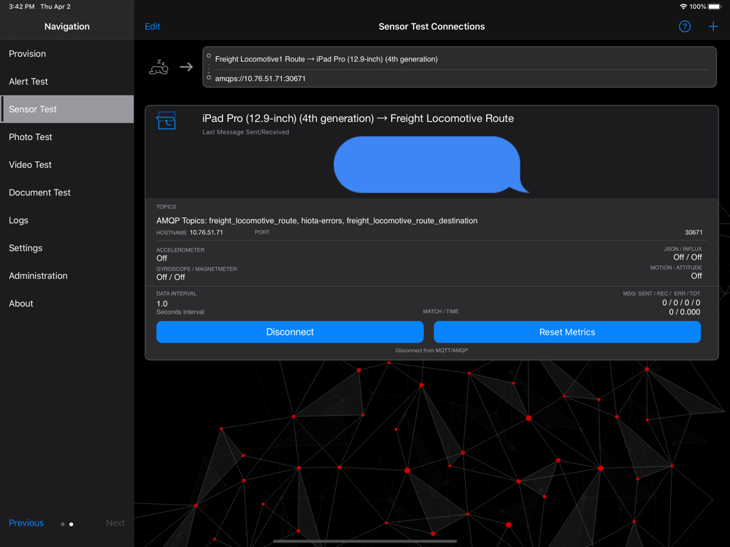
Task: Disconnect from MQTT/AMQP
Action: coord(290,332)
